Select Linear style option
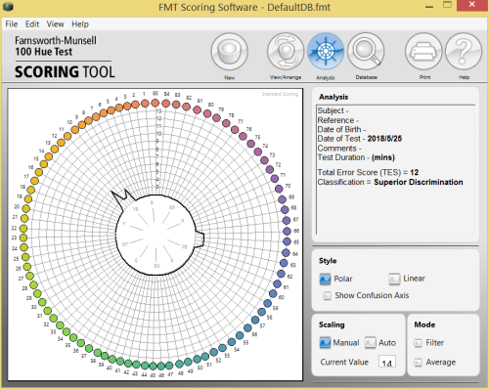This screenshot has width=489, height=389. click(x=394, y=279)
